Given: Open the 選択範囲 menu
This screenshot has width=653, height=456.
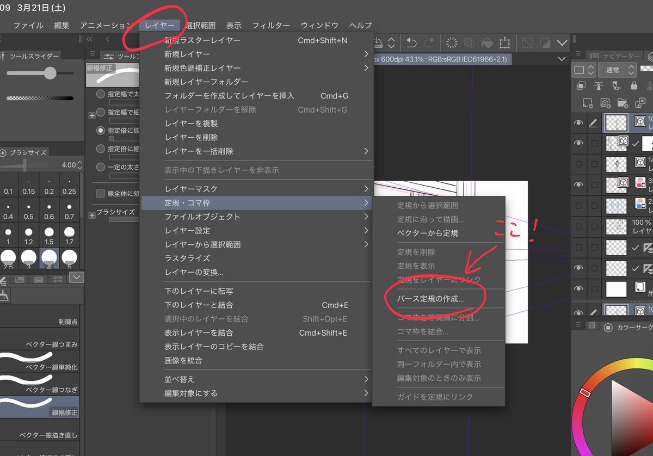Looking at the screenshot, I should 200,26.
